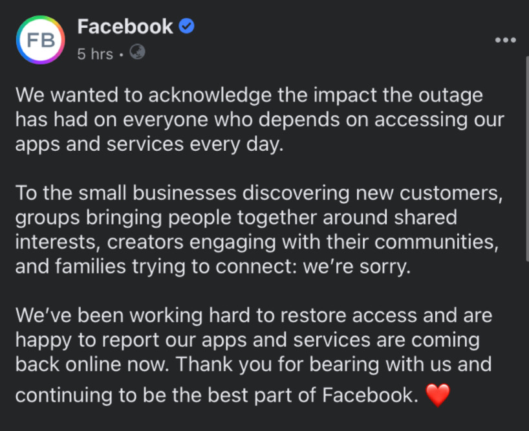Click the blue verified badge
Screen dimensions: 529x431
(186, 26)
